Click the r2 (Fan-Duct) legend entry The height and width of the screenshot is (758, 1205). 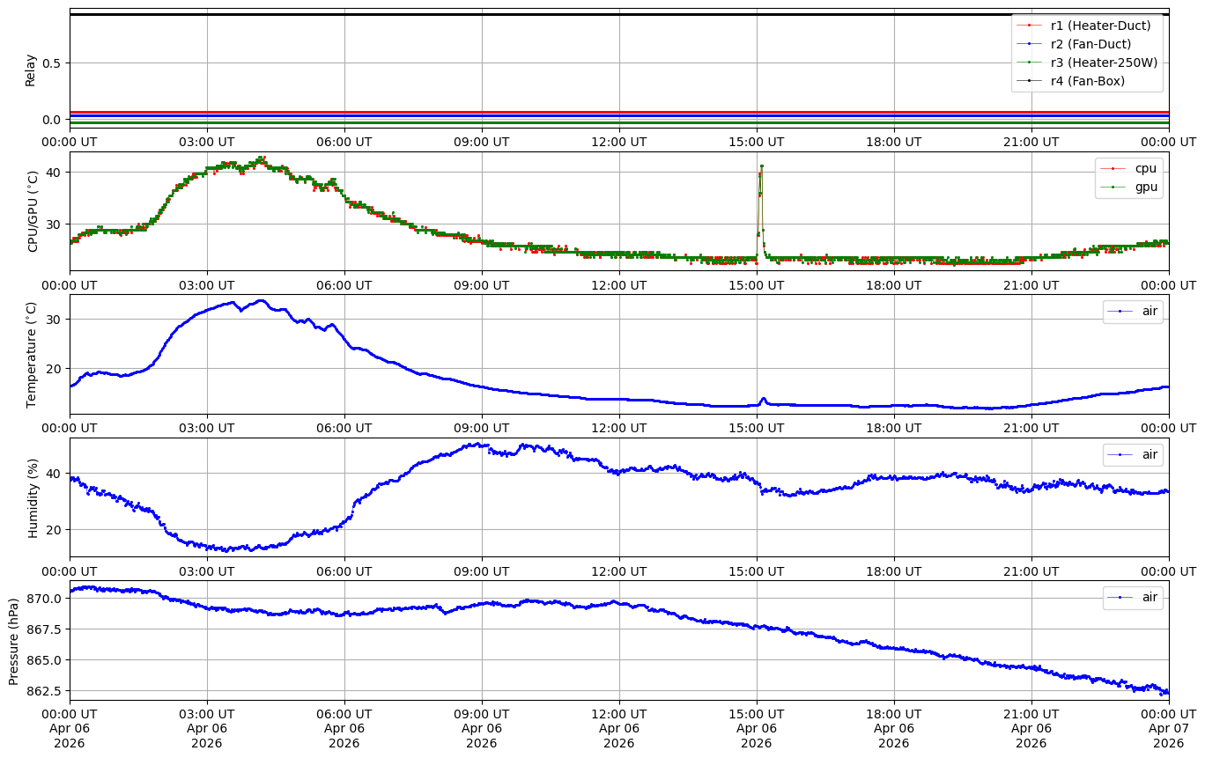1090,44
